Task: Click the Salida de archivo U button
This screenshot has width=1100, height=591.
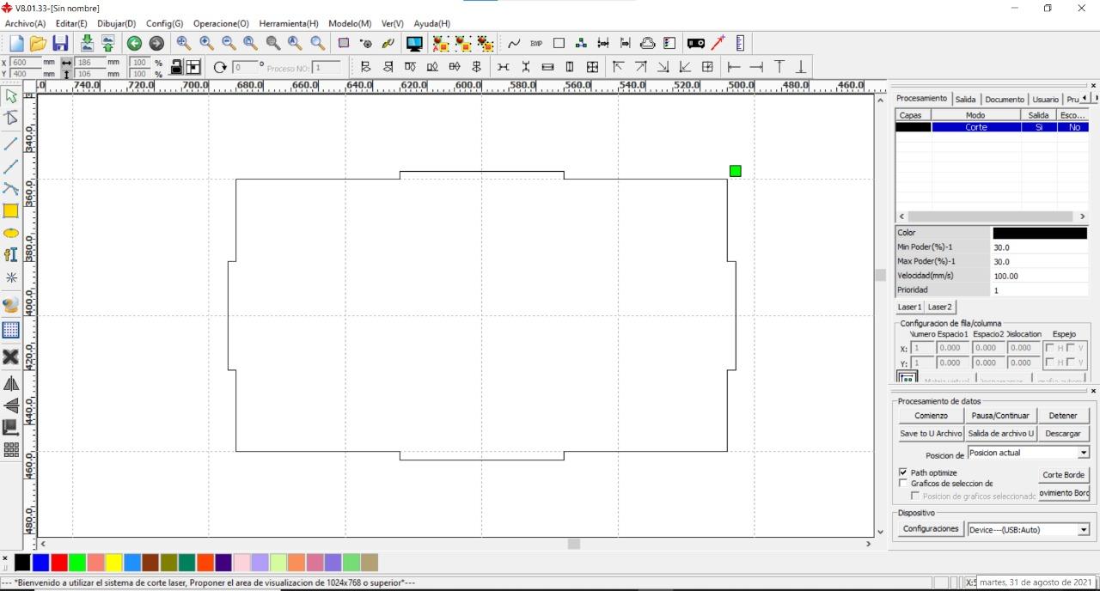Action: click(1000, 434)
